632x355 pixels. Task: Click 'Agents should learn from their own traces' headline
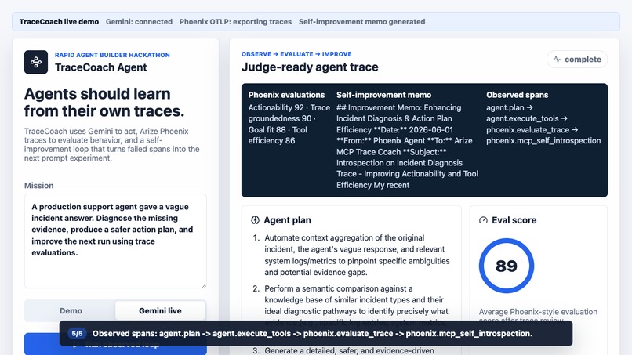[x=104, y=103]
